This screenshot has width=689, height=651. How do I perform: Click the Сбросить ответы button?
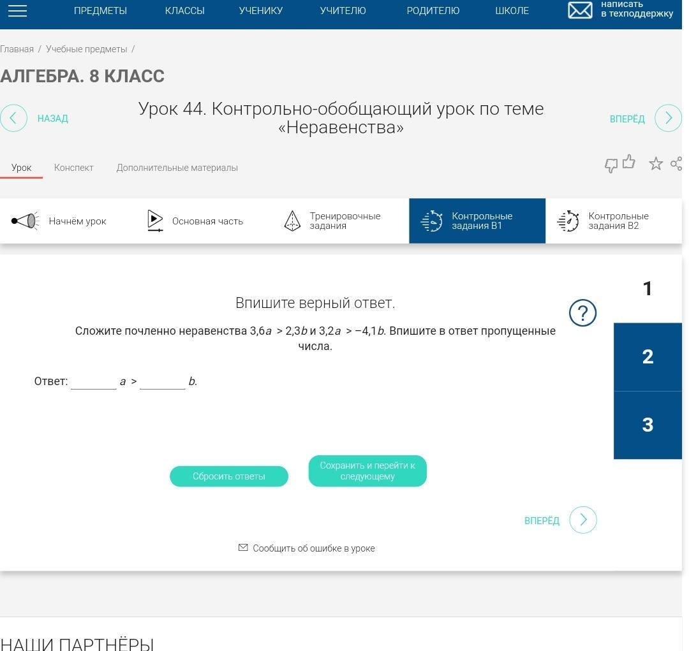pos(229,476)
